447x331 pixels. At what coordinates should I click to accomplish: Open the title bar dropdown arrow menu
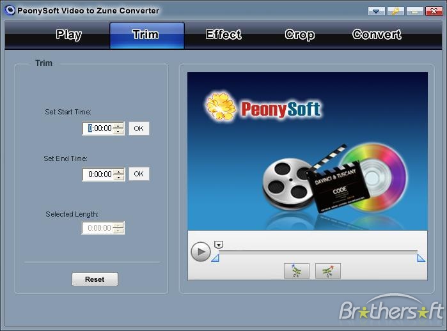click(x=376, y=12)
